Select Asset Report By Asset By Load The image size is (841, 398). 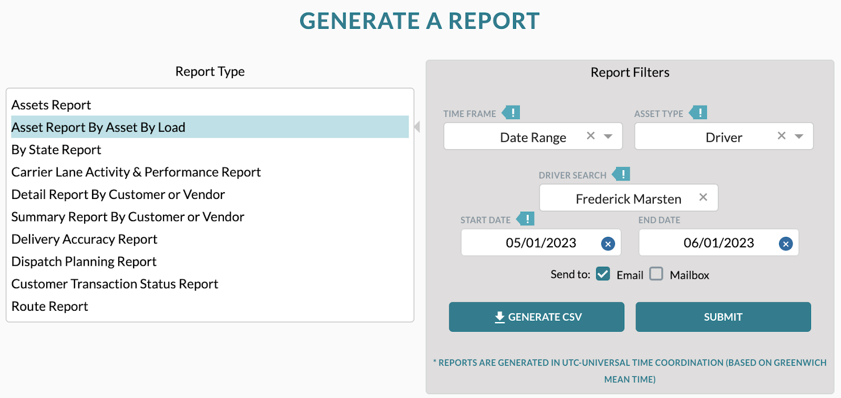coord(210,127)
